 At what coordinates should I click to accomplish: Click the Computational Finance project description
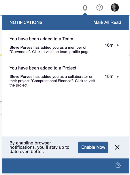click(x=52, y=81)
